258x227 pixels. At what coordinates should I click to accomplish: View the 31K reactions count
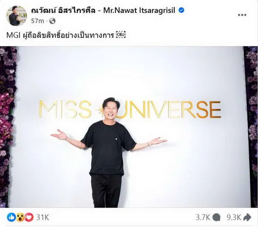[x=43, y=218]
